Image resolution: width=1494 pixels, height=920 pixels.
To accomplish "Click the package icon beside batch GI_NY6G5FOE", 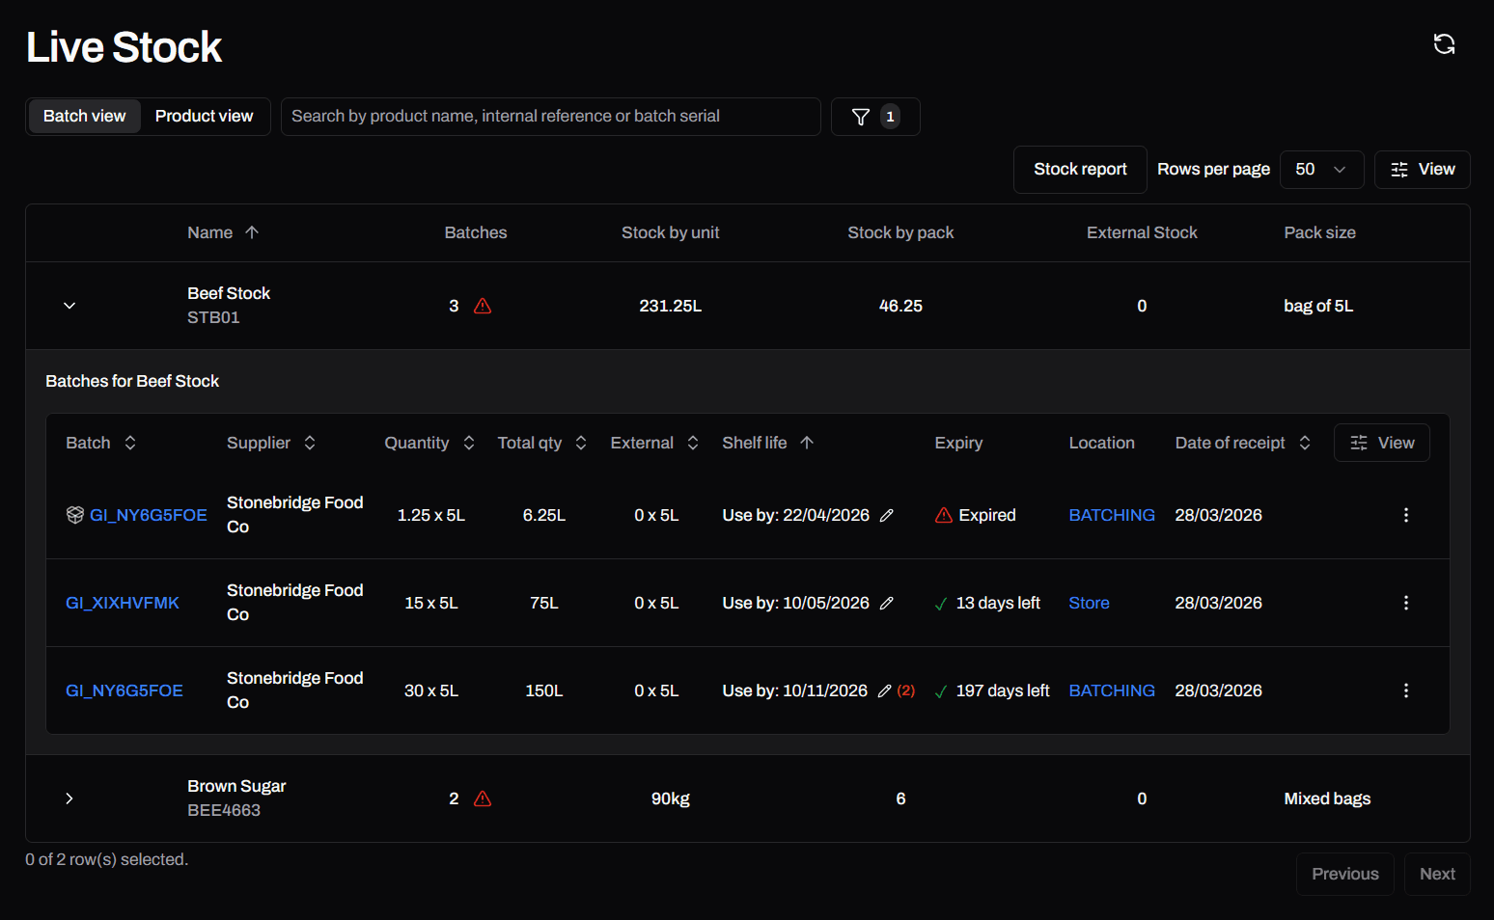I will coord(74,514).
